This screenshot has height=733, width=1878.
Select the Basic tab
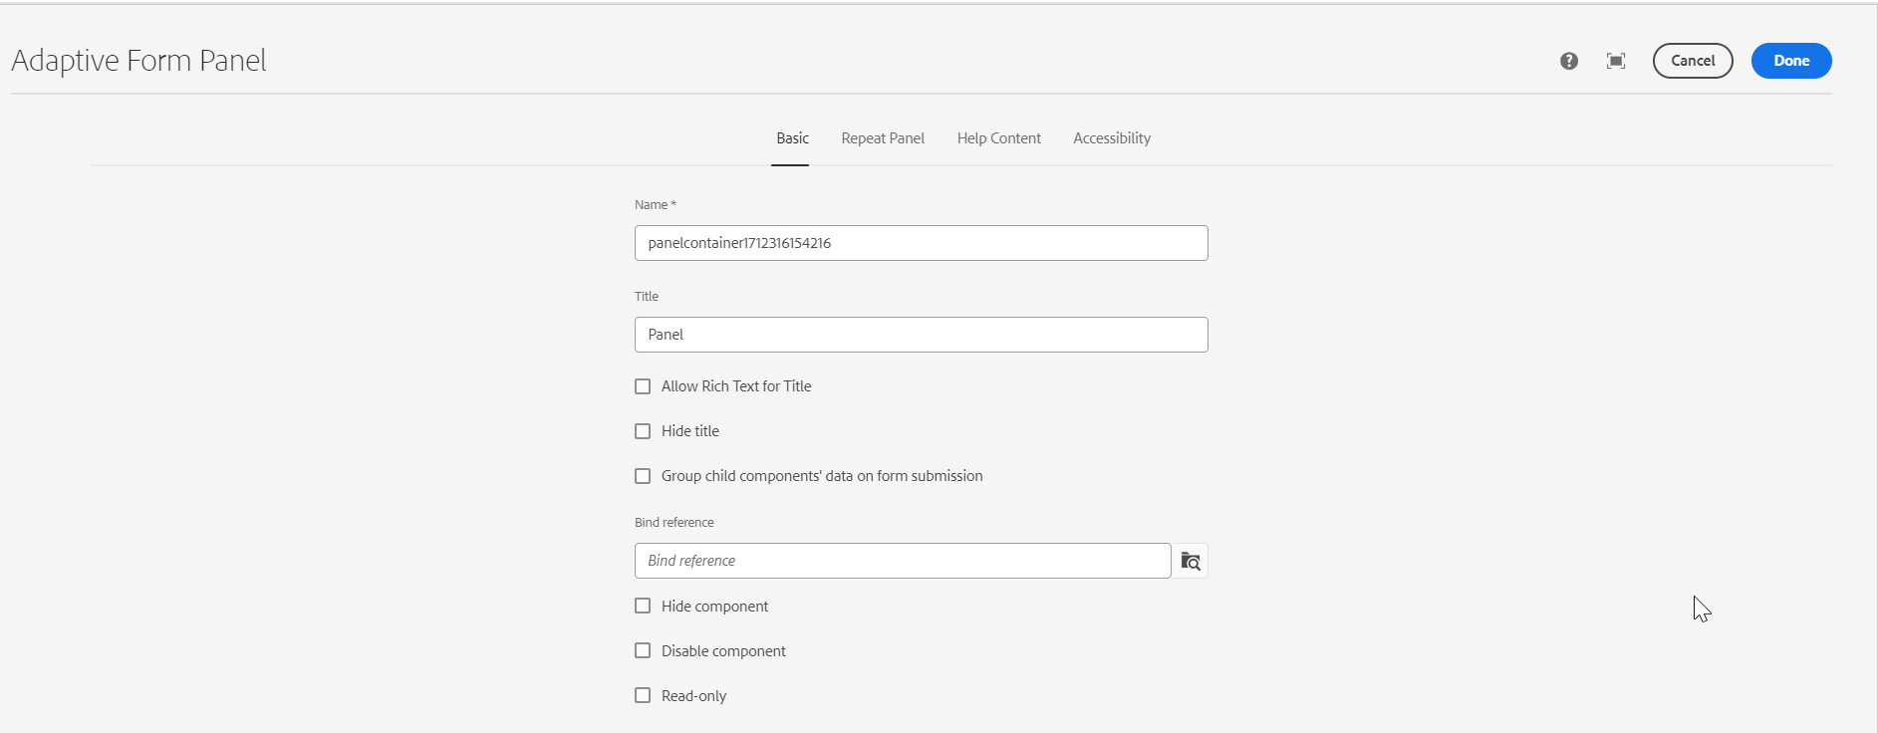(x=792, y=138)
